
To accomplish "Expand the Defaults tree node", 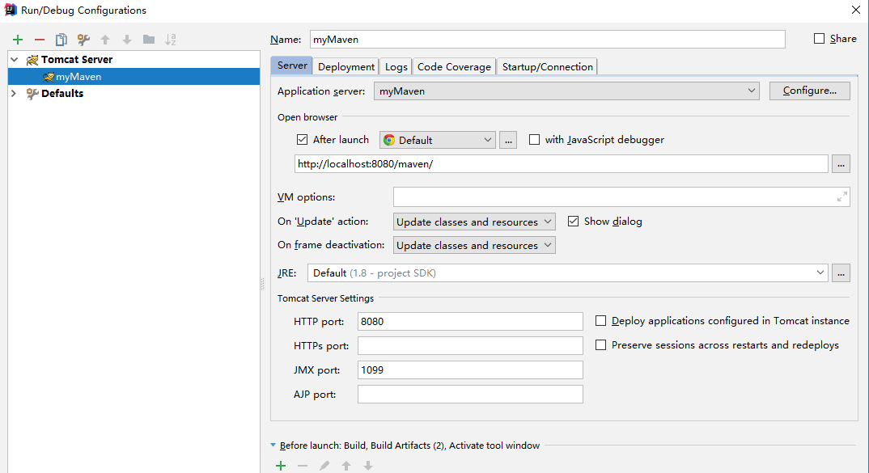I will (x=14, y=94).
